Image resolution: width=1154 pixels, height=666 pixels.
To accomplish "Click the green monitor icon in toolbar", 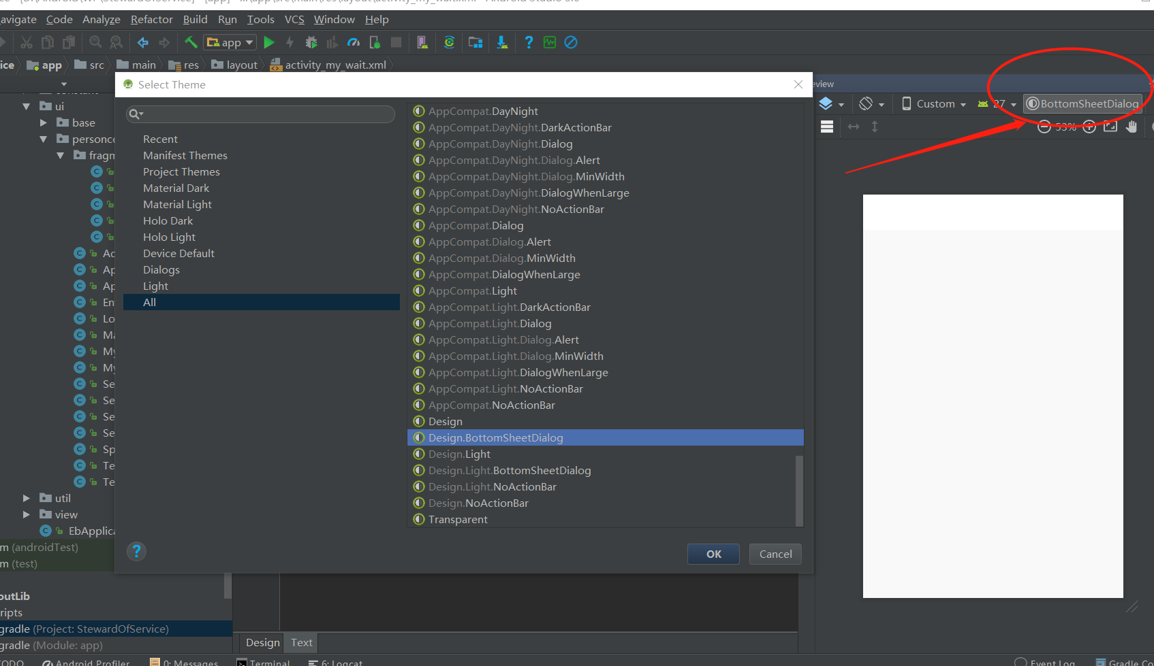I will coord(550,42).
